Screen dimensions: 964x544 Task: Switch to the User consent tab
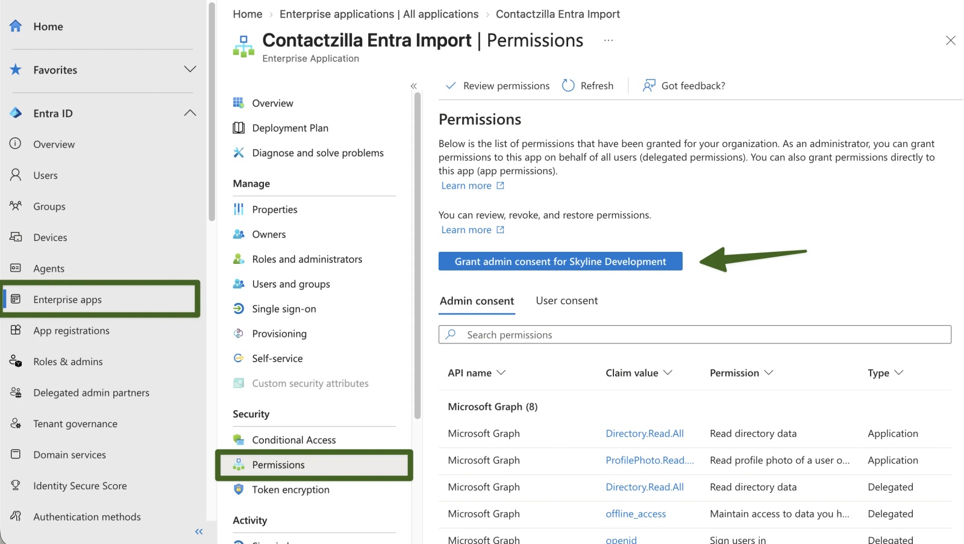[567, 301]
